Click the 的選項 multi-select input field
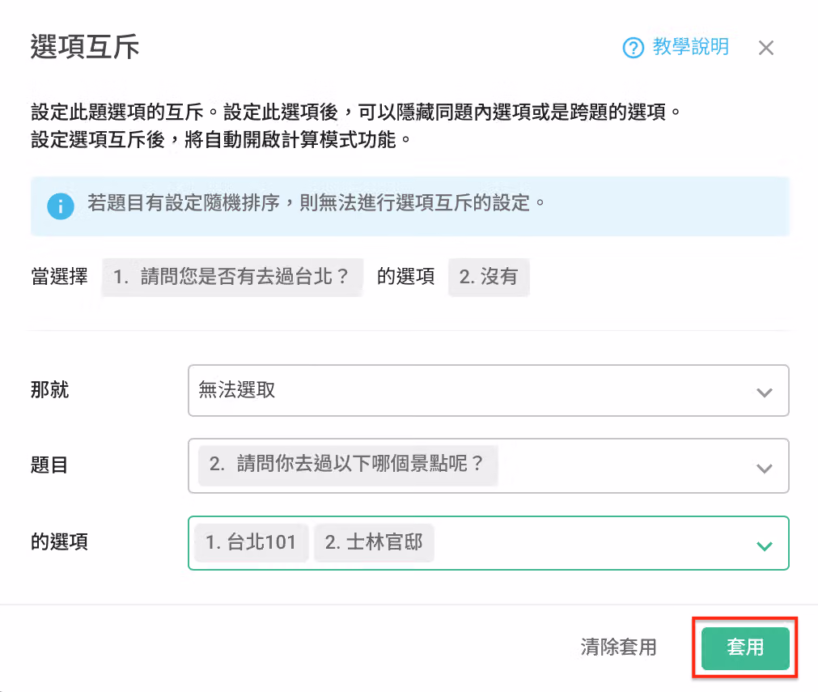The height and width of the screenshot is (692, 818). coord(489,543)
